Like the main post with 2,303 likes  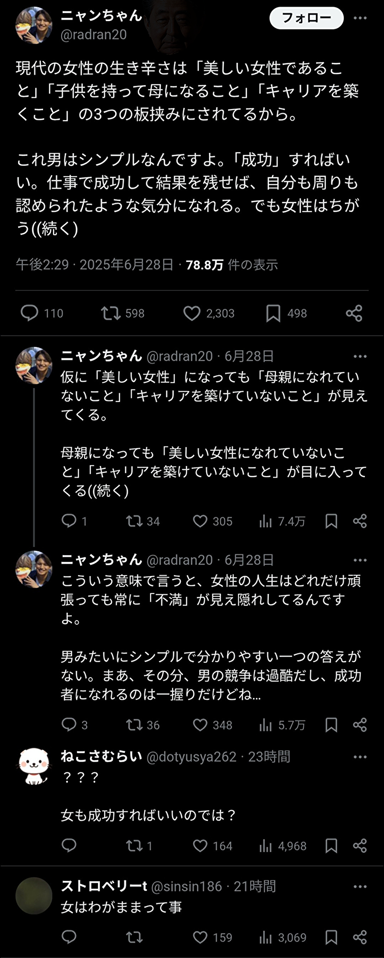point(192,313)
